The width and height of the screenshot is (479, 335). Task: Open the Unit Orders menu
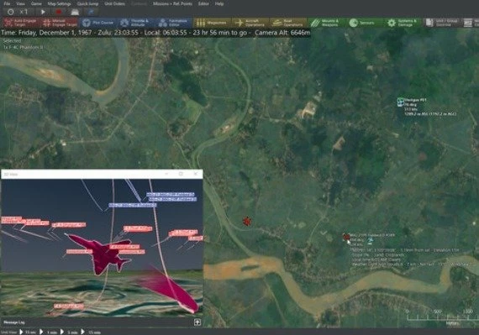[114, 4]
